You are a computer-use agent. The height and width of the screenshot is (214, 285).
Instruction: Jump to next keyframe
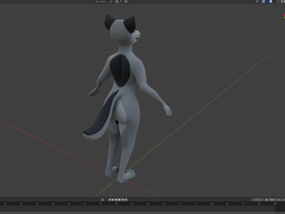point(122,200)
